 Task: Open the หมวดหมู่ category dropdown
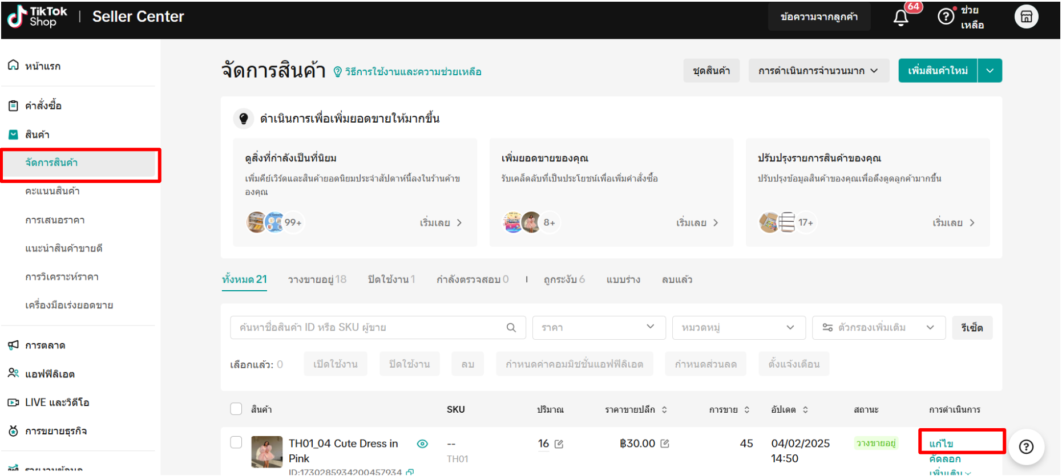tap(738, 328)
